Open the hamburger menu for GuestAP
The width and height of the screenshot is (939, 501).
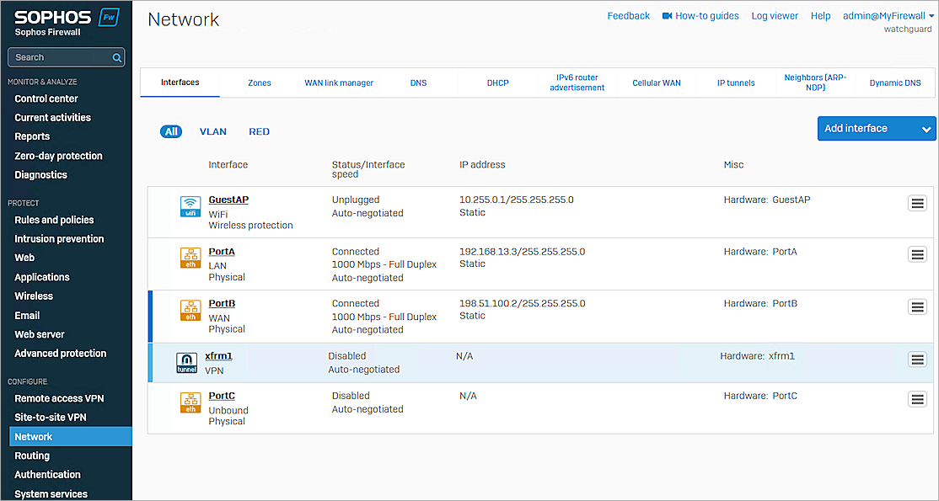tap(917, 203)
